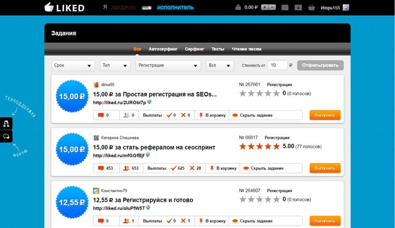Click referrals icon showing 653
Screen dimensions: 395x228
[126, 168]
